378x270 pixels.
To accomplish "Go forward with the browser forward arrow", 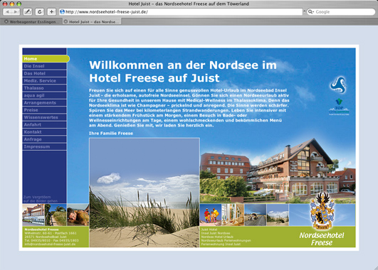I will (16, 11).
